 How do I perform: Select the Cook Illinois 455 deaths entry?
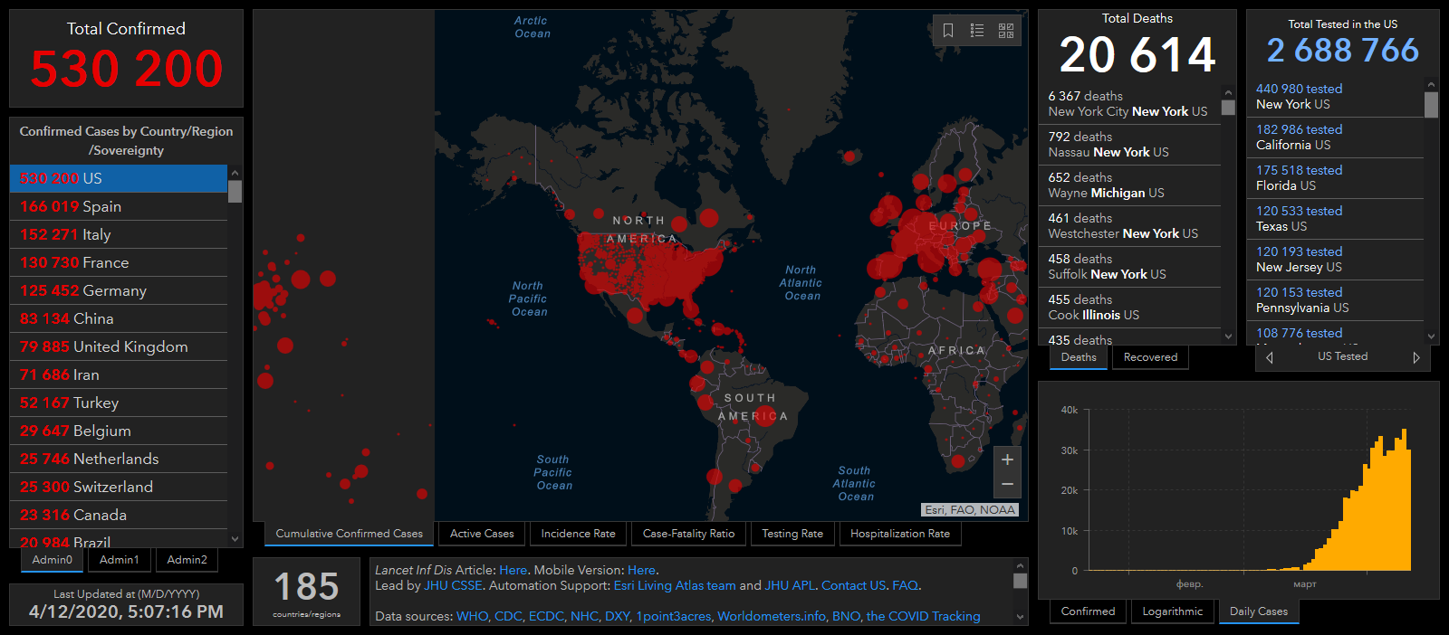coord(1129,308)
